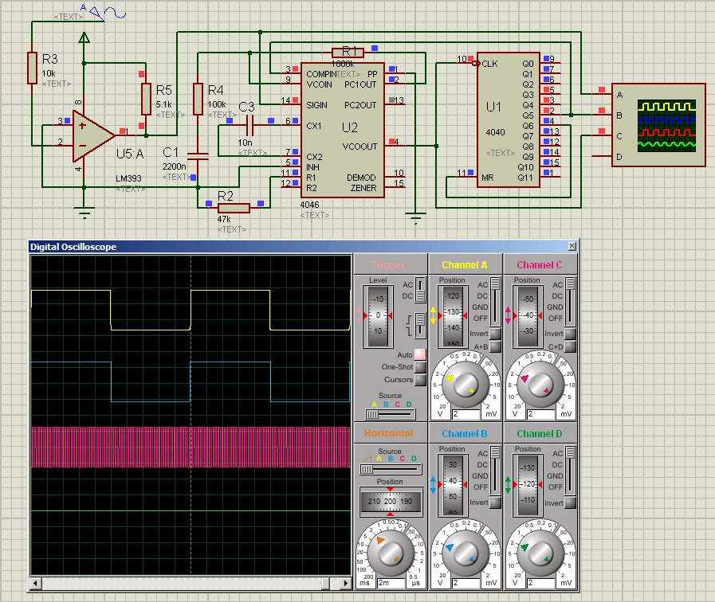Image resolution: width=715 pixels, height=602 pixels.
Task: Click scope horizontal scrollbar left arrow
Action: (x=36, y=583)
